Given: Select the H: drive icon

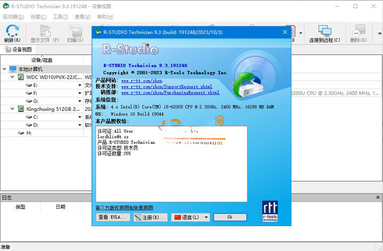Looking at the screenshot, I should (21, 133).
